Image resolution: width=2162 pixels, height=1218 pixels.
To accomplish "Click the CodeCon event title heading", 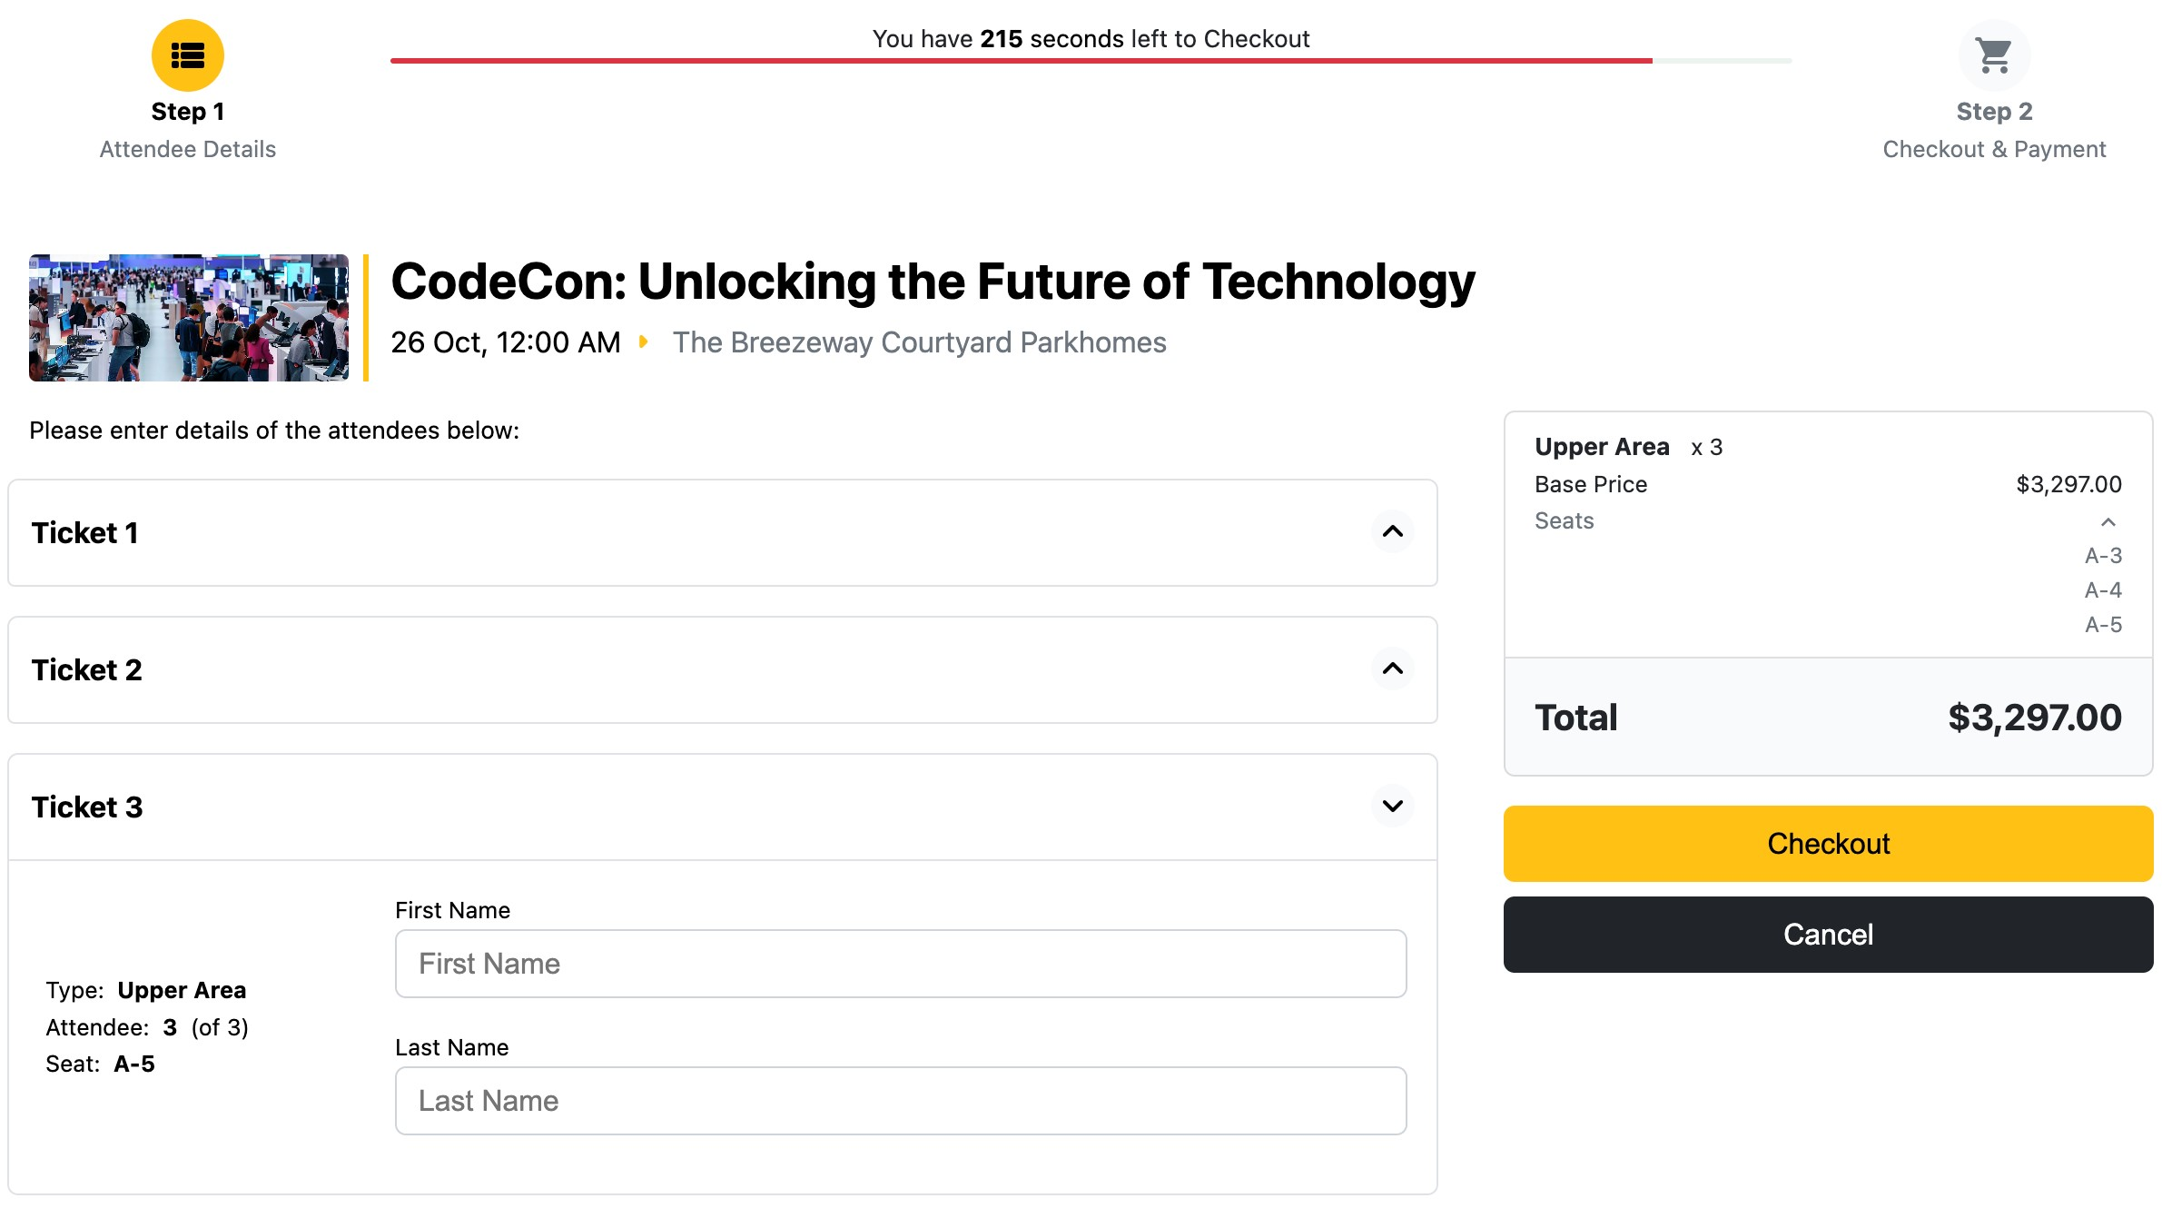I will tap(933, 282).
